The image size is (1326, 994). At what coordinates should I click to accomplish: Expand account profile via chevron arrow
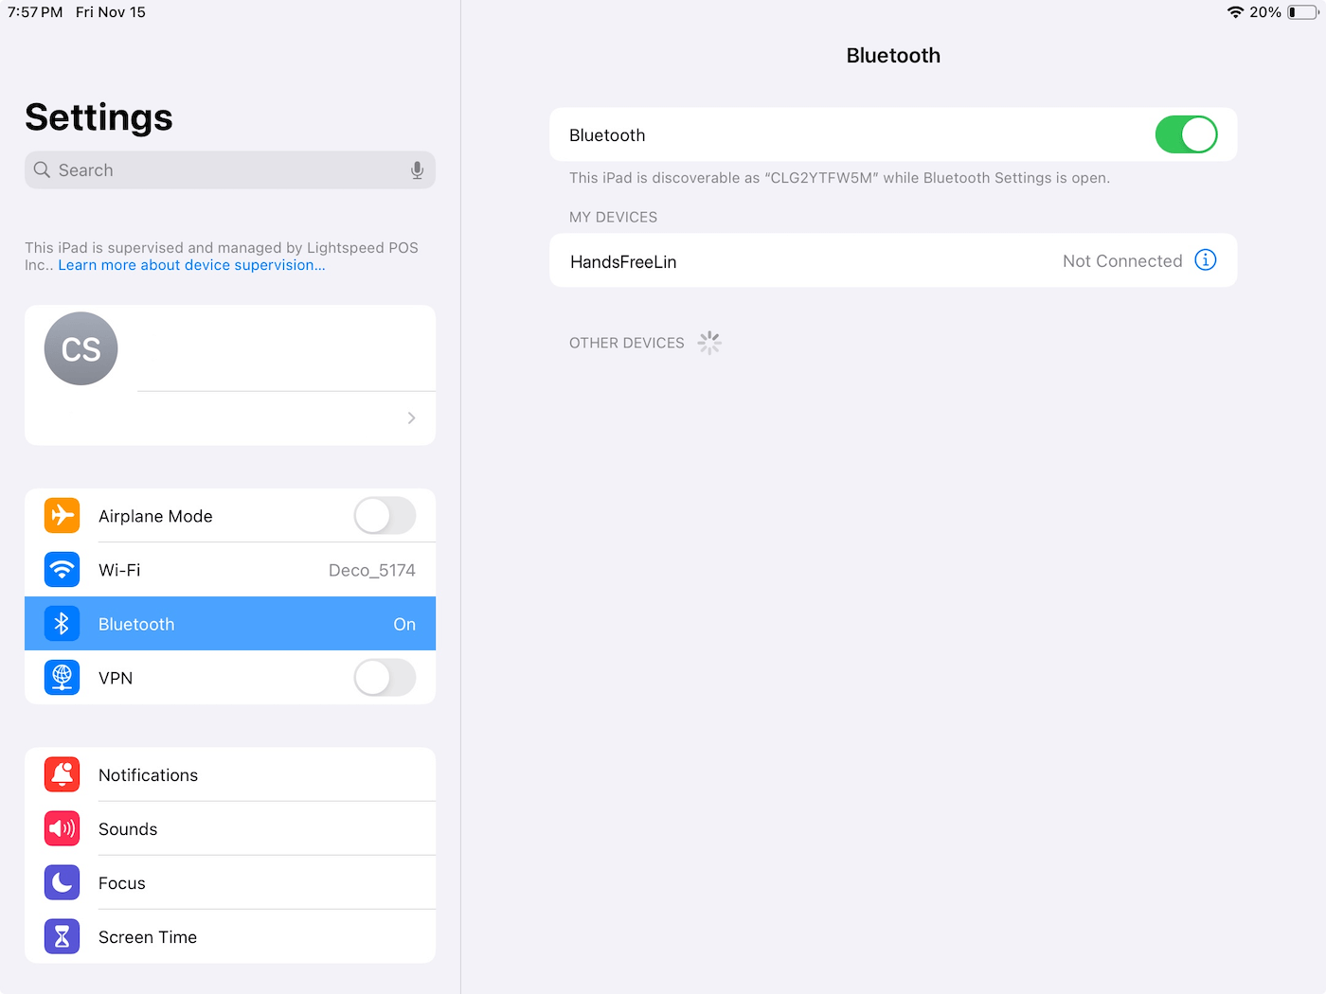[x=411, y=417]
